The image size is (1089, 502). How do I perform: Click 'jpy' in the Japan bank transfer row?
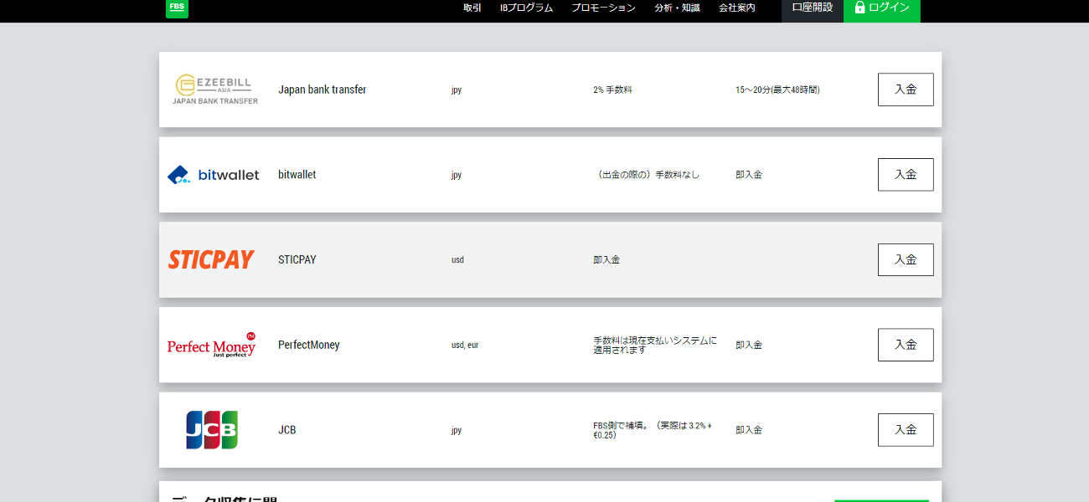pos(457,90)
